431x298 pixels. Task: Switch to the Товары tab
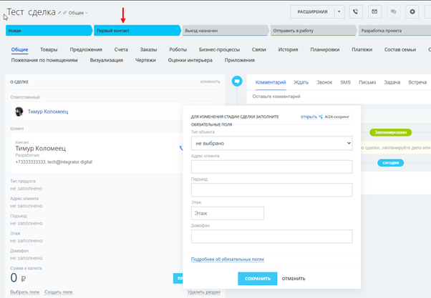tap(49, 50)
